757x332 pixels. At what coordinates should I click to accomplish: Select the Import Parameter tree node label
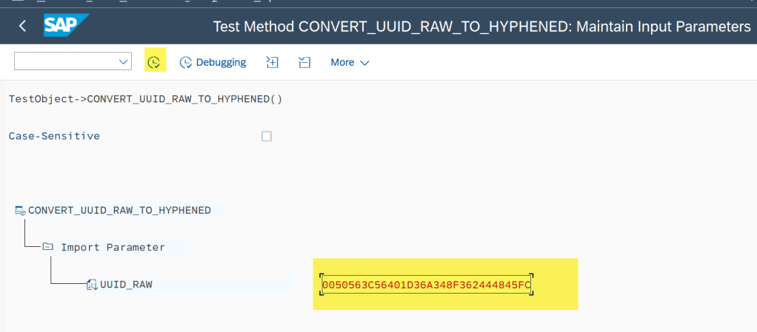[x=113, y=247]
